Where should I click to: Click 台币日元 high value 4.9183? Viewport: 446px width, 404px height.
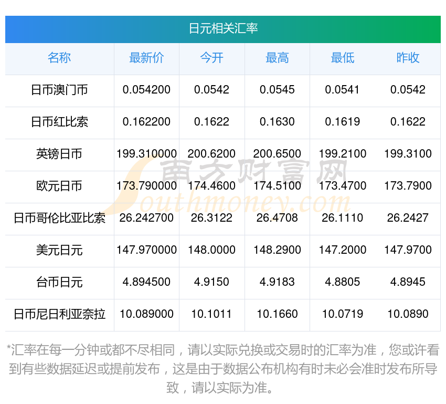pyautogui.click(x=277, y=282)
